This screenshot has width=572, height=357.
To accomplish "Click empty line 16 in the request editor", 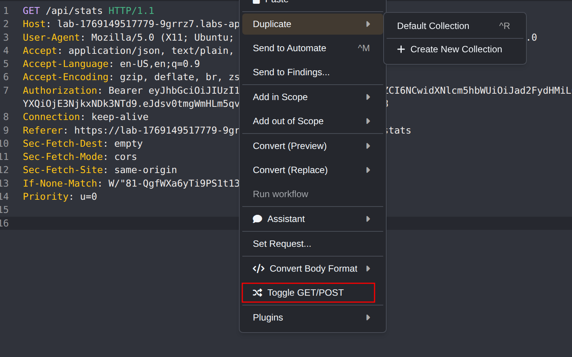I will tap(113, 223).
